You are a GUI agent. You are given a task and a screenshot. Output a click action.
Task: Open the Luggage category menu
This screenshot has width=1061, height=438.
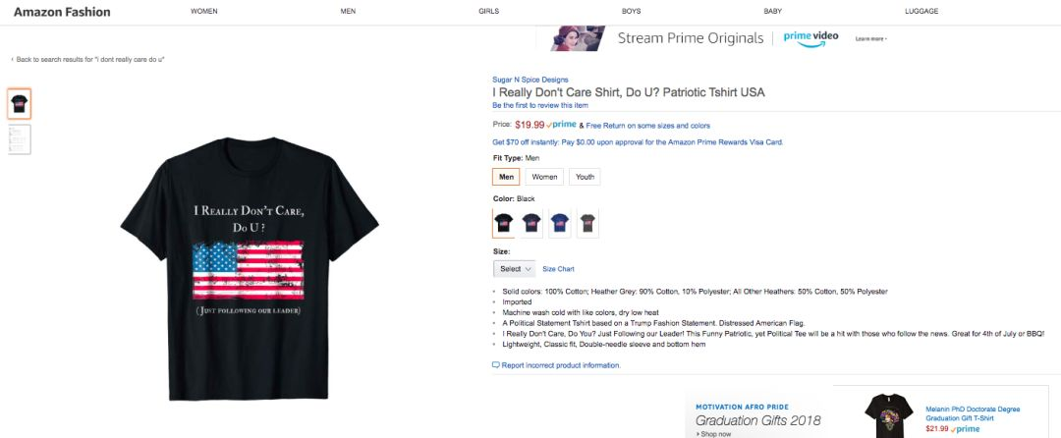pos(921,11)
